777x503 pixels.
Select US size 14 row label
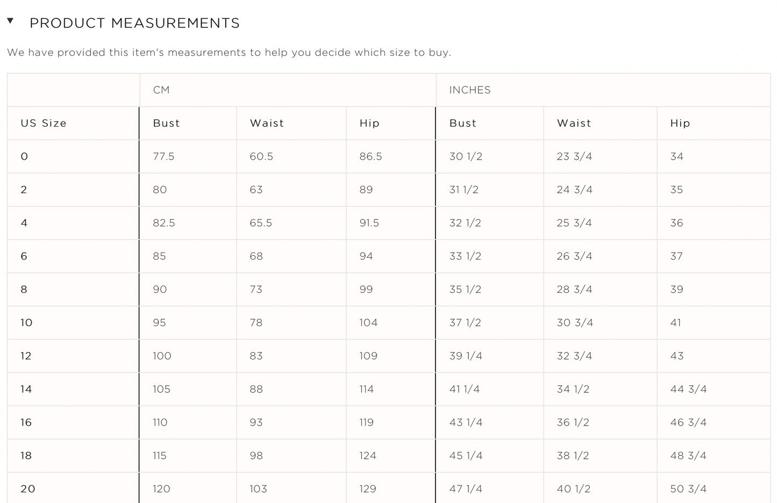[26, 389]
